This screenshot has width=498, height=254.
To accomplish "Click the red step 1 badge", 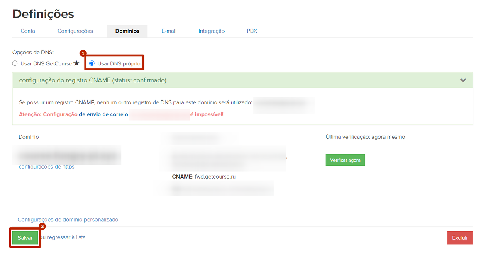I will (x=83, y=53).
